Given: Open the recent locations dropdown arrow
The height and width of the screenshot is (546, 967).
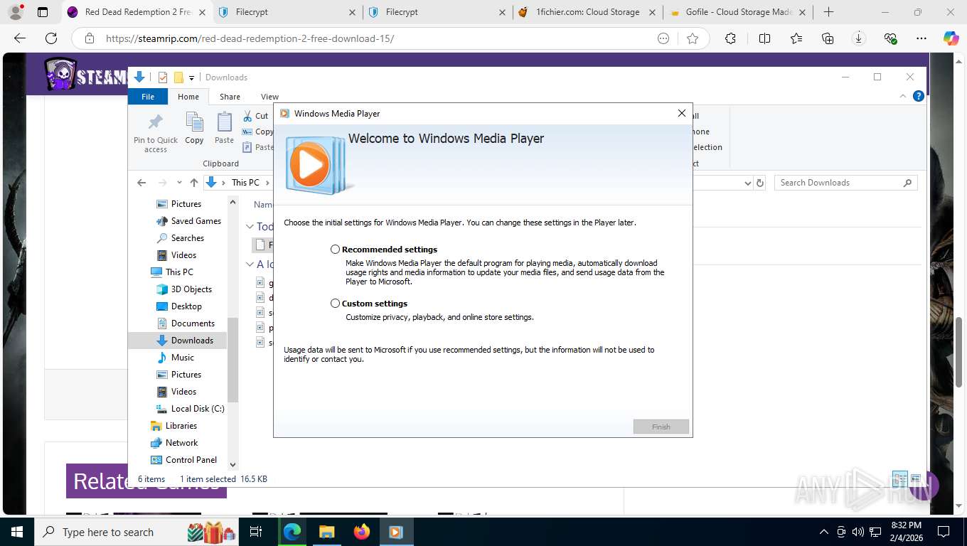Looking at the screenshot, I should click(179, 183).
